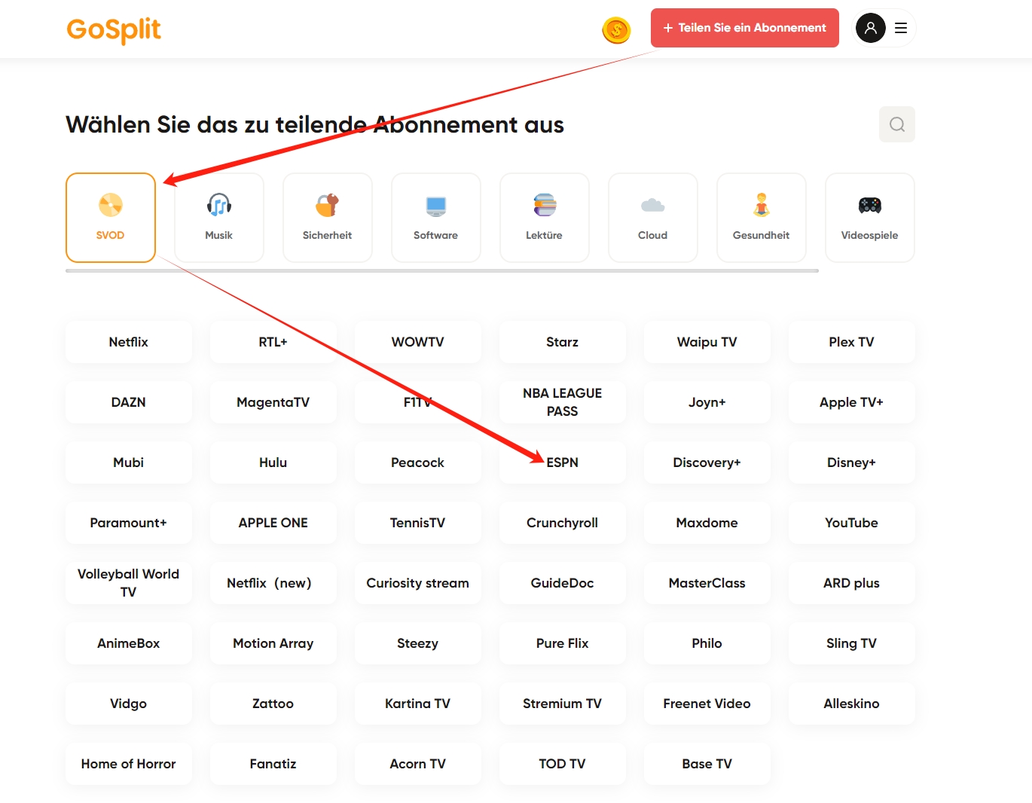Pick the F1TV service
1032x803 pixels.
coord(418,402)
